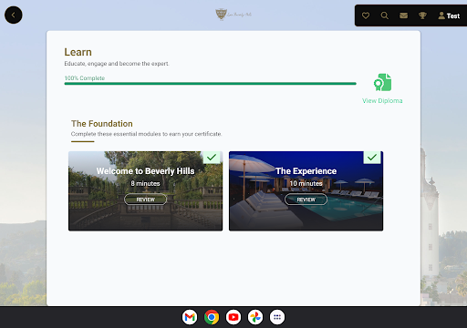Review The Experience module
The height and width of the screenshot is (328, 467).
tap(306, 200)
